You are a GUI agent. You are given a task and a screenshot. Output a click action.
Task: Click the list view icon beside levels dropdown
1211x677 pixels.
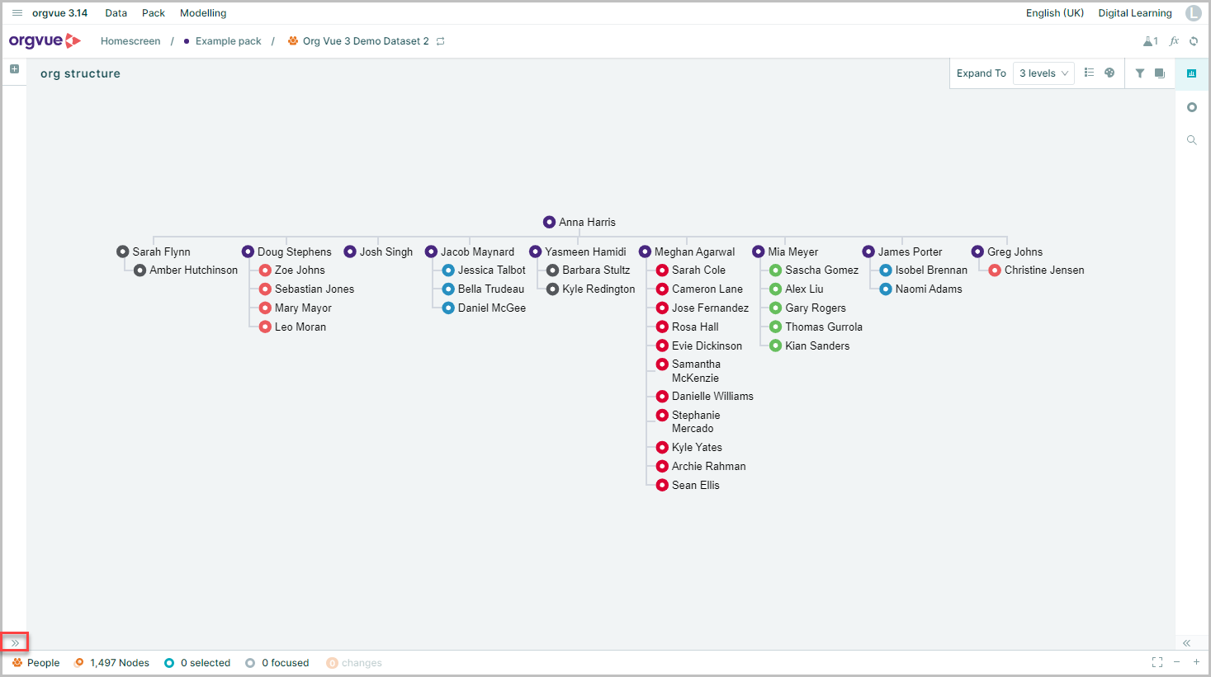(x=1089, y=73)
